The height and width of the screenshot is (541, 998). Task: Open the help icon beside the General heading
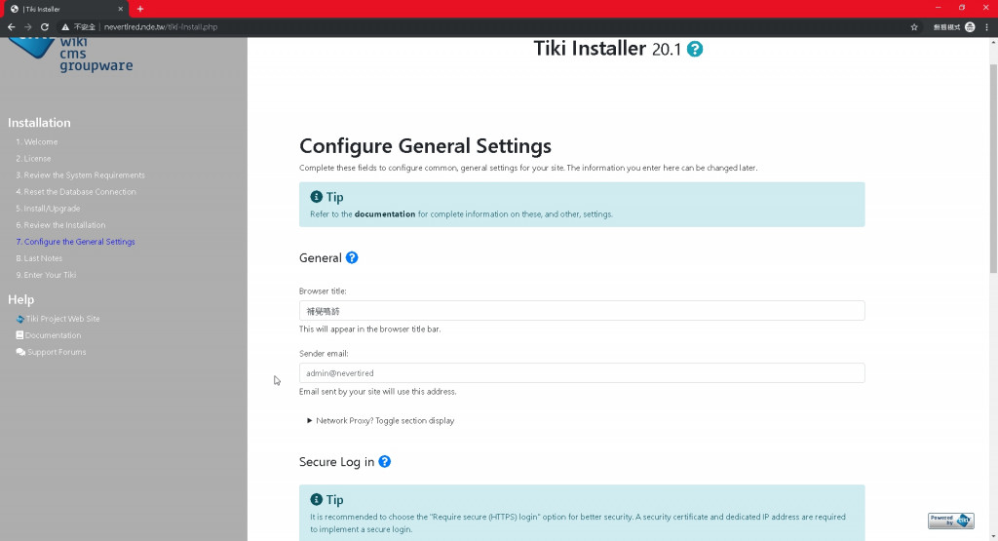pos(351,257)
